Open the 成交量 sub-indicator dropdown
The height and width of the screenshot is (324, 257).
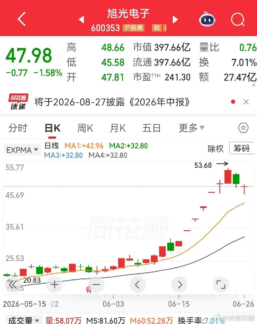24,320
